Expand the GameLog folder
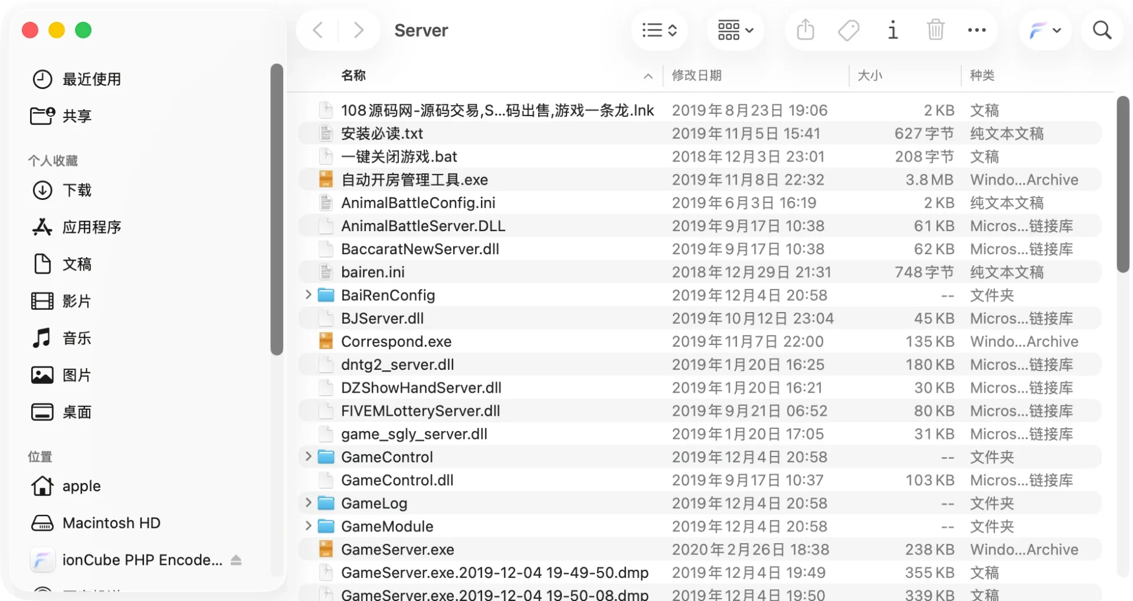 pyautogui.click(x=308, y=503)
